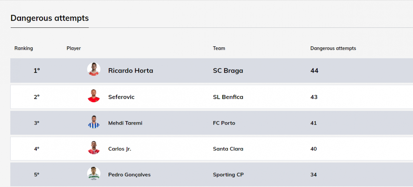This screenshot has width=413, height=187.
Task: Open Mehdi Taremi player name link
Action: coord(125,123)
